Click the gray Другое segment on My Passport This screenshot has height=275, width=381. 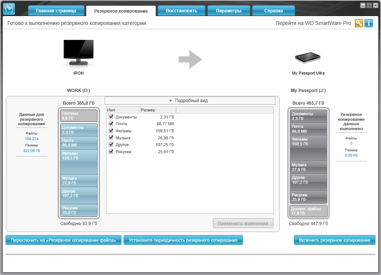point(309,182)
